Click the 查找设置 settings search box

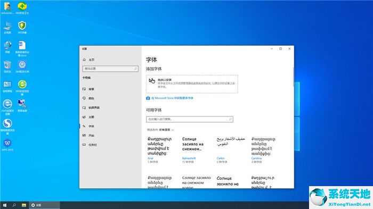tap(110, 69)
